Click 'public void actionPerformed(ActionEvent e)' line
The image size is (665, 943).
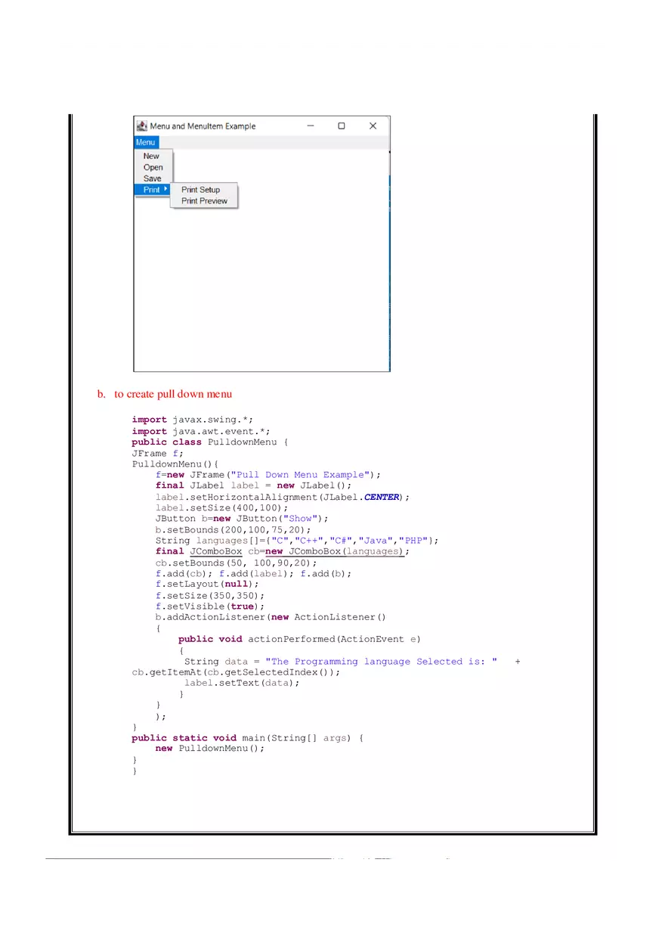point(300,639)
